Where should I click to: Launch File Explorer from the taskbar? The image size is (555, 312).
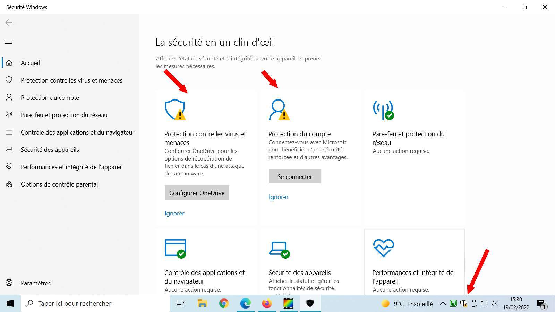pyautogui.click(x=202, y=303)
